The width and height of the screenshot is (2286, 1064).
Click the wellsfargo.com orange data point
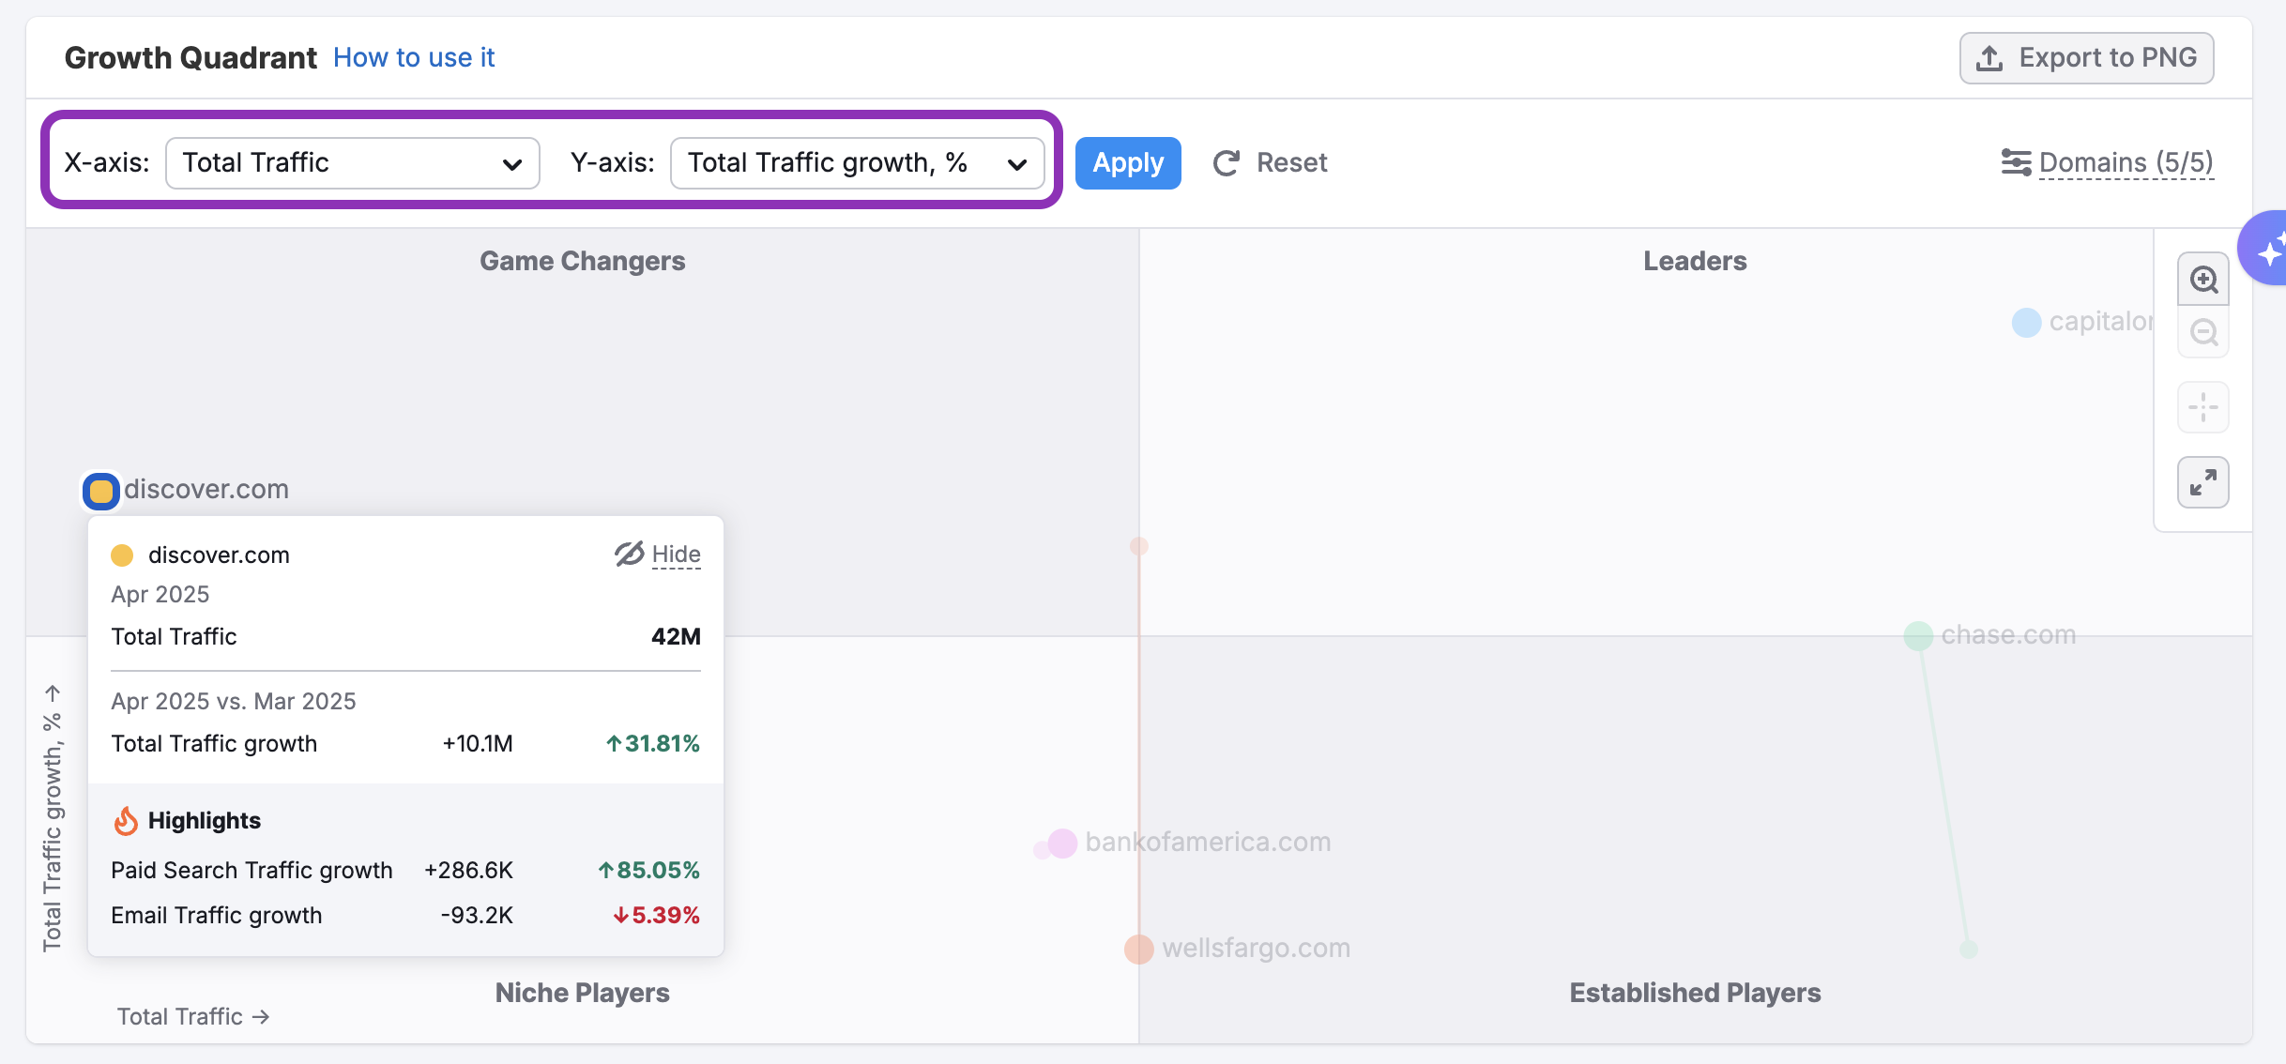tap(1138, 949)
